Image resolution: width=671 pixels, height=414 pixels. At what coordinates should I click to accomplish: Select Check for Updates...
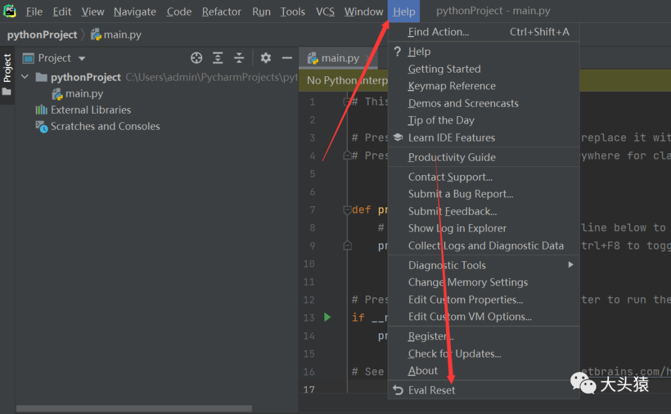click(483, 354)
